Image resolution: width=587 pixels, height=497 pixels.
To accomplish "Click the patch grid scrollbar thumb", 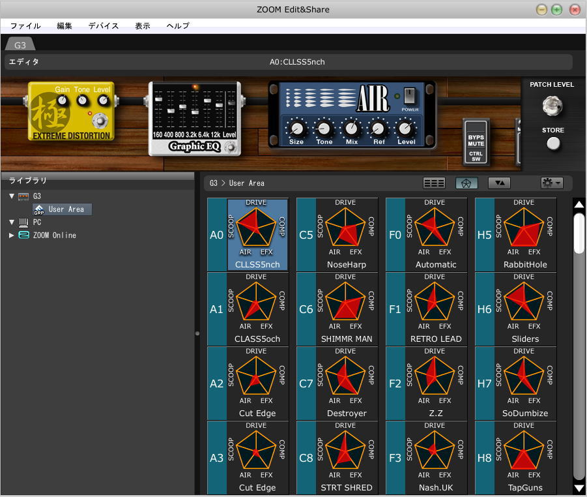I will pos(579,233).
